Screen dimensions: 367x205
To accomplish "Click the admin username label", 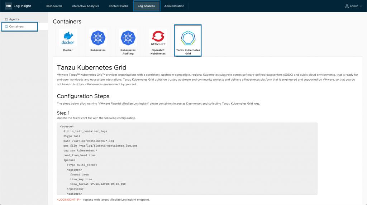I will pyautogui.click(x=354, y=6).
